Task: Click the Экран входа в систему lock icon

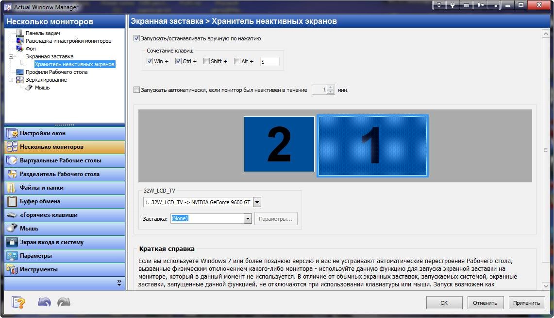Action: [x=12, y=242]
